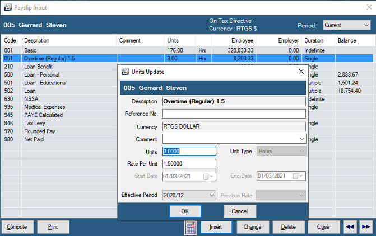
Task: Select the 502 Loan row
Action: pos(59,91)
